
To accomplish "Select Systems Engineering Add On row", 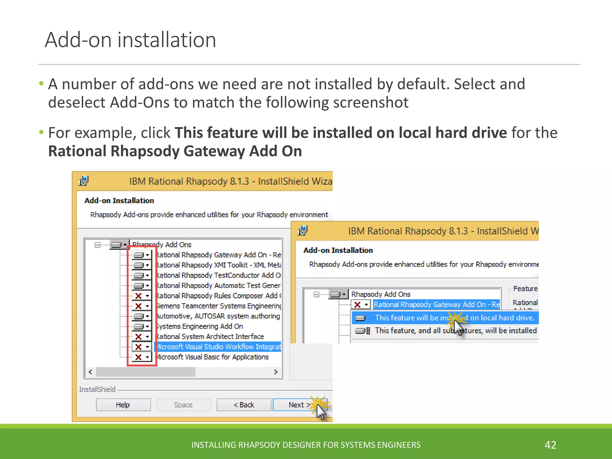I will [x=199, y=326].
